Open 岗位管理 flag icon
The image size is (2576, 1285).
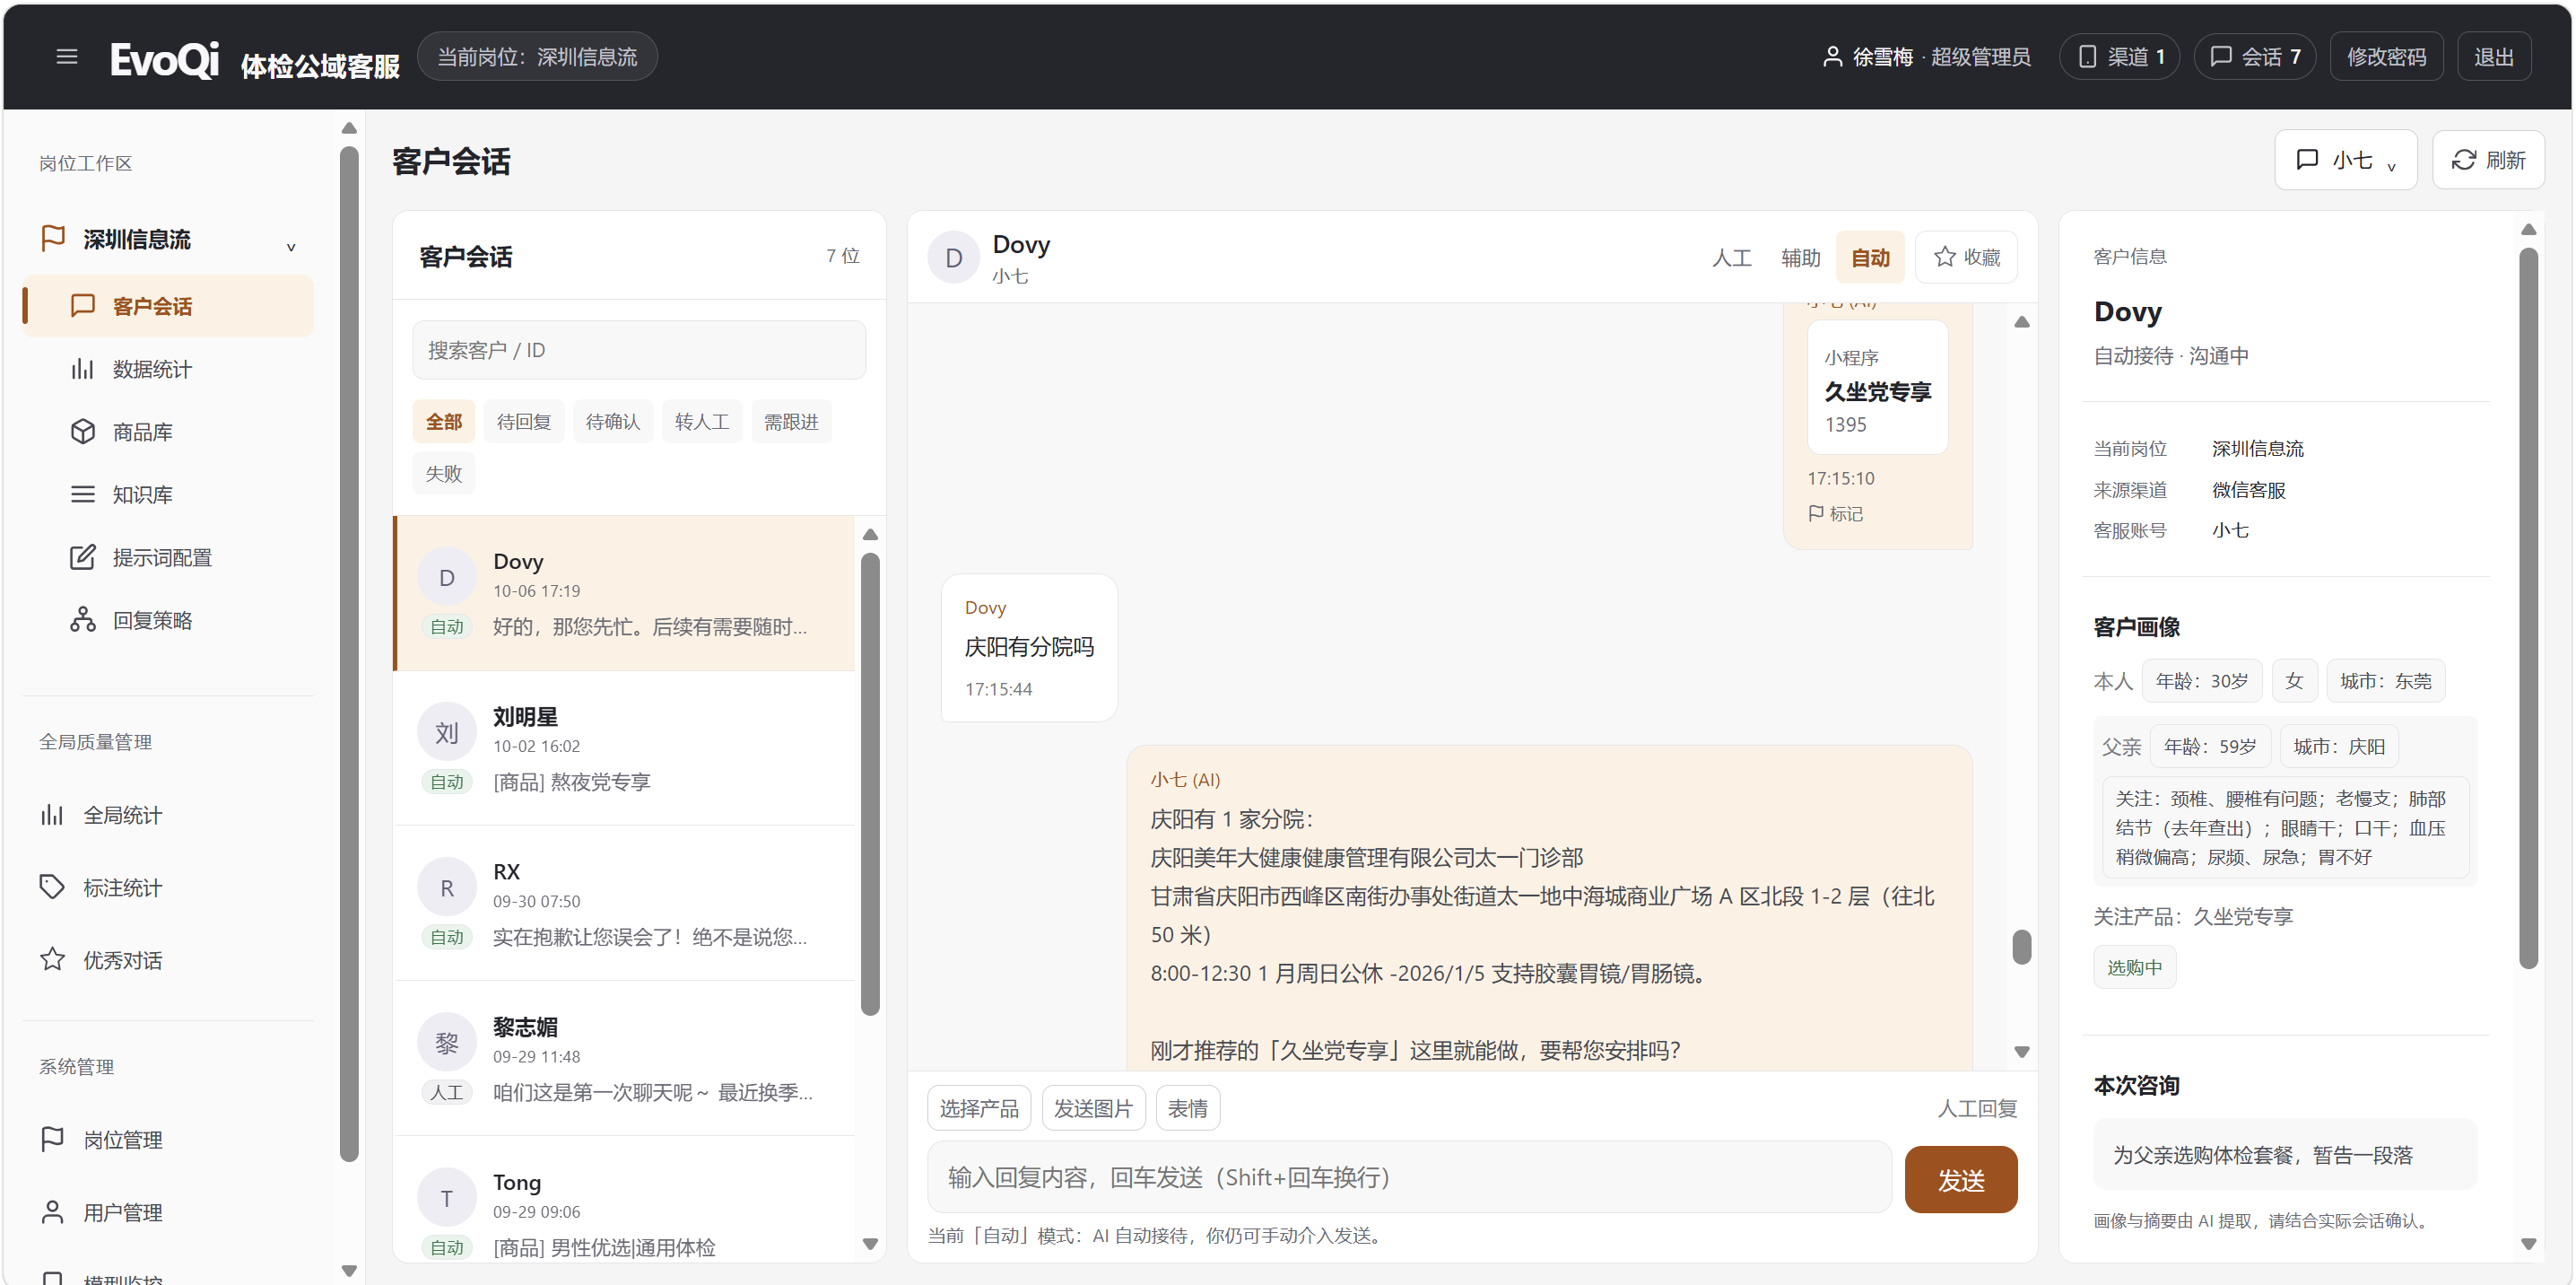click(52, 1139)
